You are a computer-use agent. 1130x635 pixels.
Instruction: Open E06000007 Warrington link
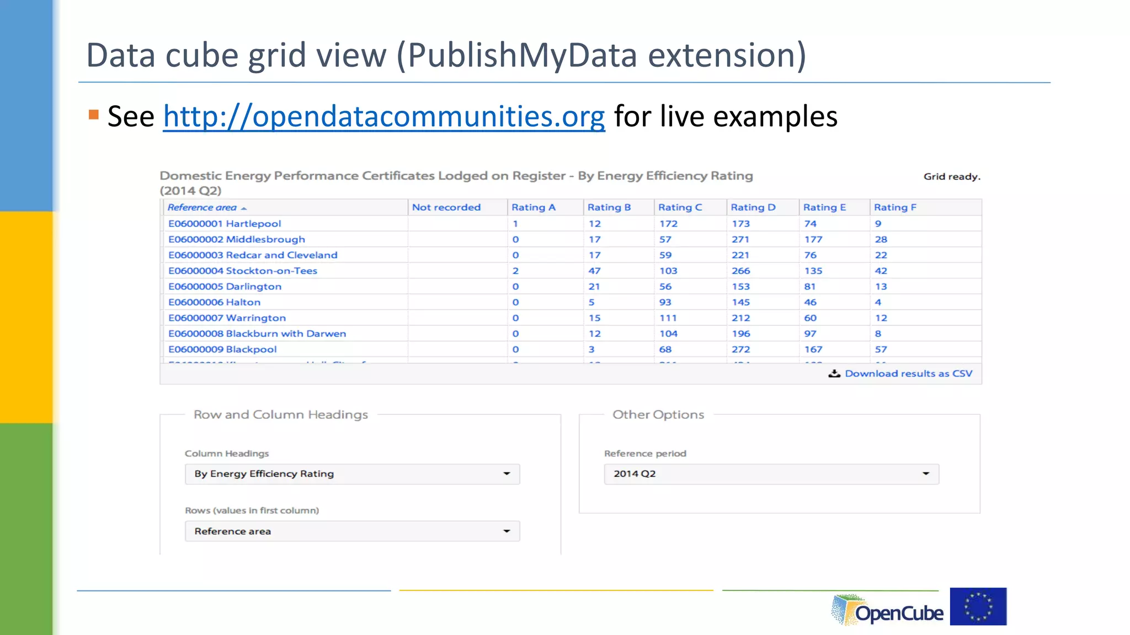tap(227, 317)
